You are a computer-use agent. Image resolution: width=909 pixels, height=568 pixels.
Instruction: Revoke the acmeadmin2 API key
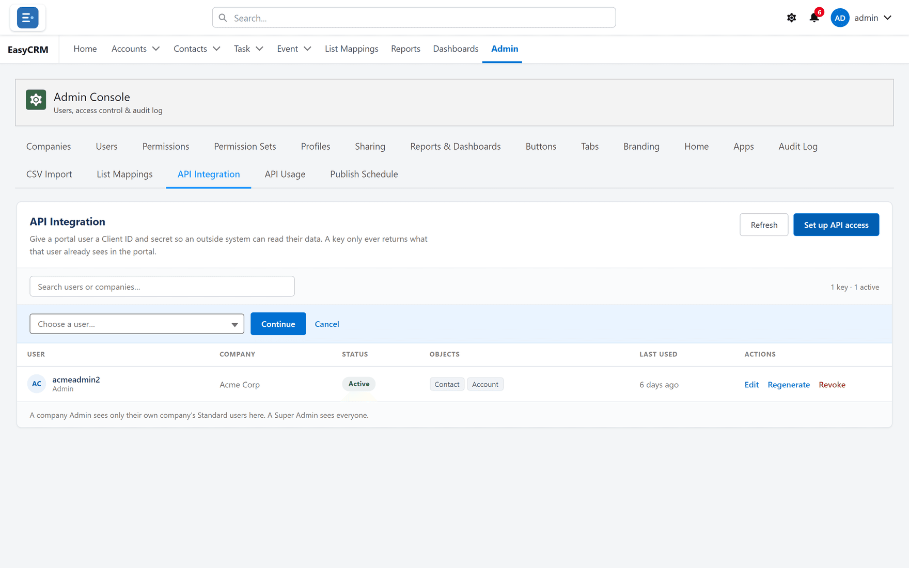click(832, 385)
